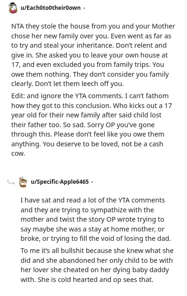
Task: Click the line "To me it's all bullshit"
Action: 97,251
